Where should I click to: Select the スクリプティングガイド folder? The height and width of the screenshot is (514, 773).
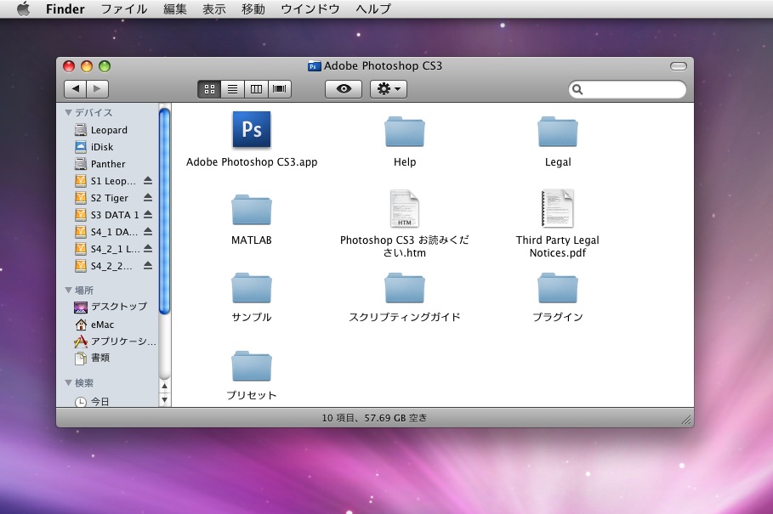click(x=404, y=288)
